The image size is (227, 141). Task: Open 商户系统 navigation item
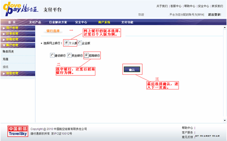tap(104, 22)
